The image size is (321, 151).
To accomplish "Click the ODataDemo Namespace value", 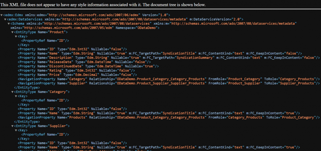I will [147, 28].
